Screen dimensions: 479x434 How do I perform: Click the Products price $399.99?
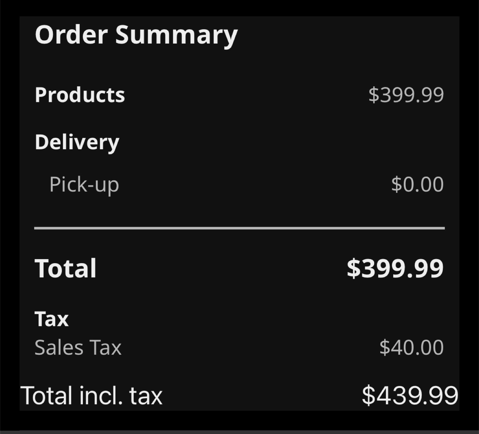tap(406, 95)
